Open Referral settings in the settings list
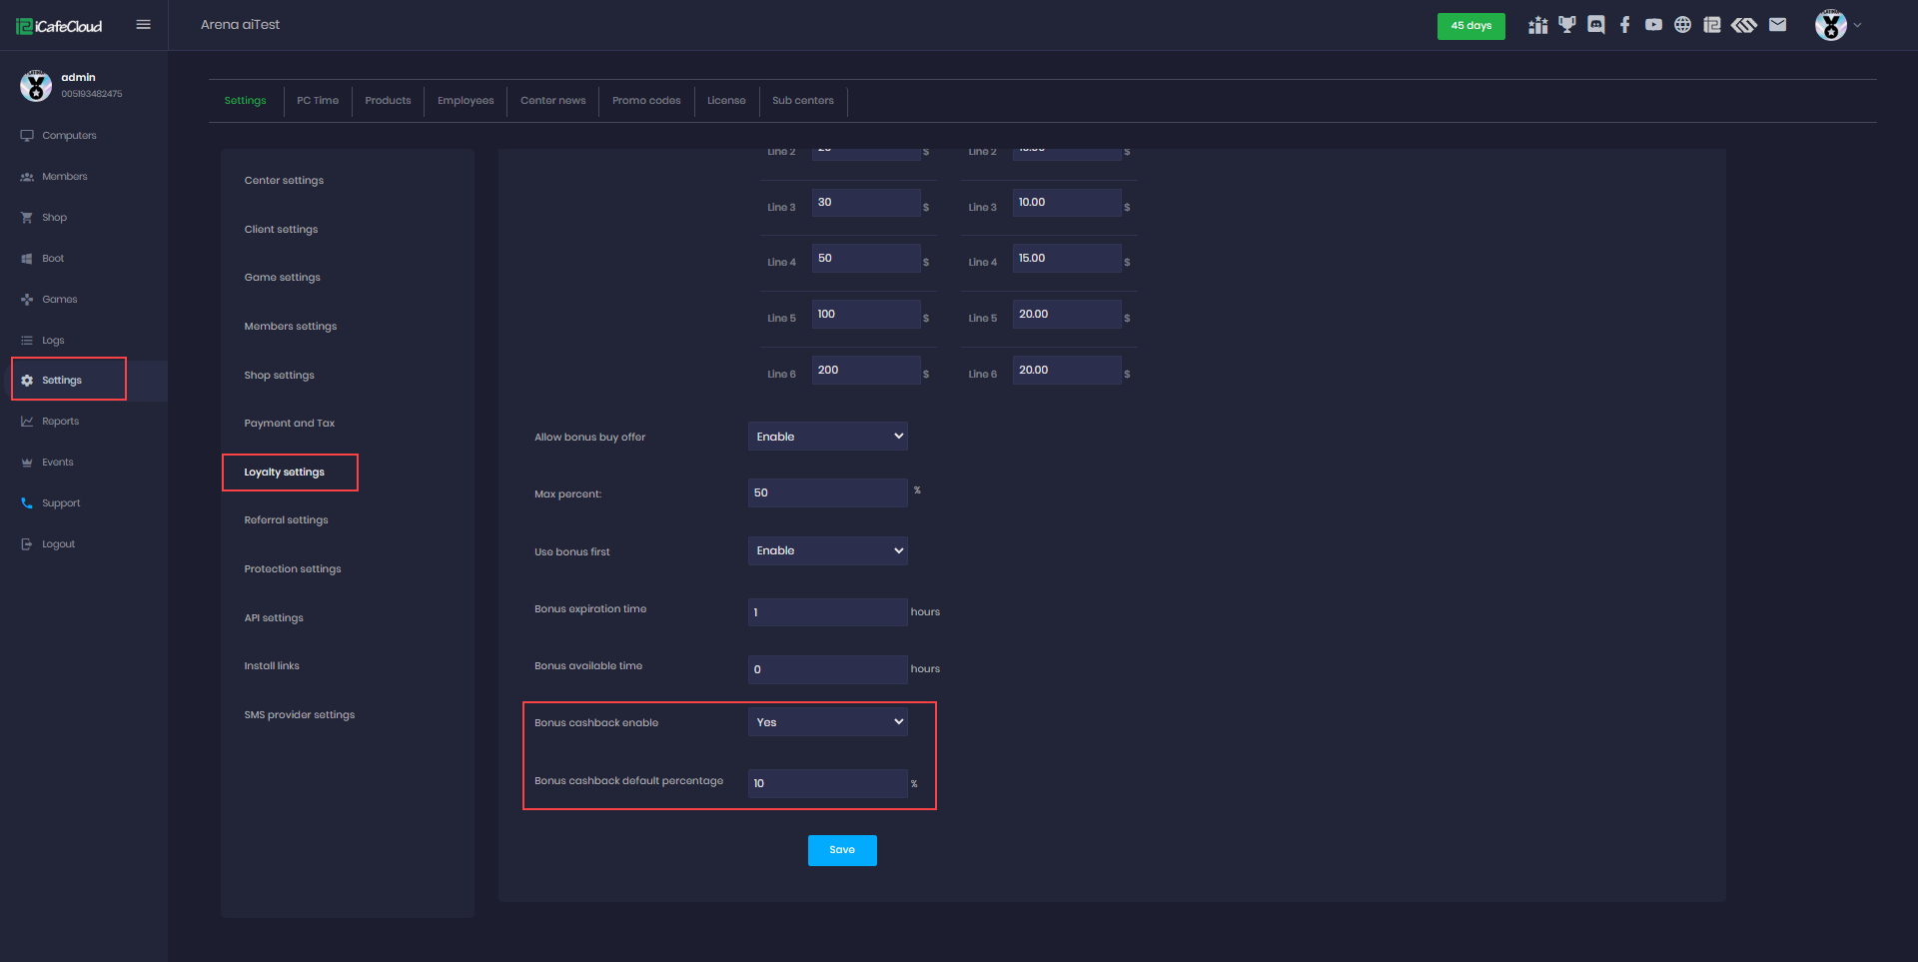 [x=286, y=520]
